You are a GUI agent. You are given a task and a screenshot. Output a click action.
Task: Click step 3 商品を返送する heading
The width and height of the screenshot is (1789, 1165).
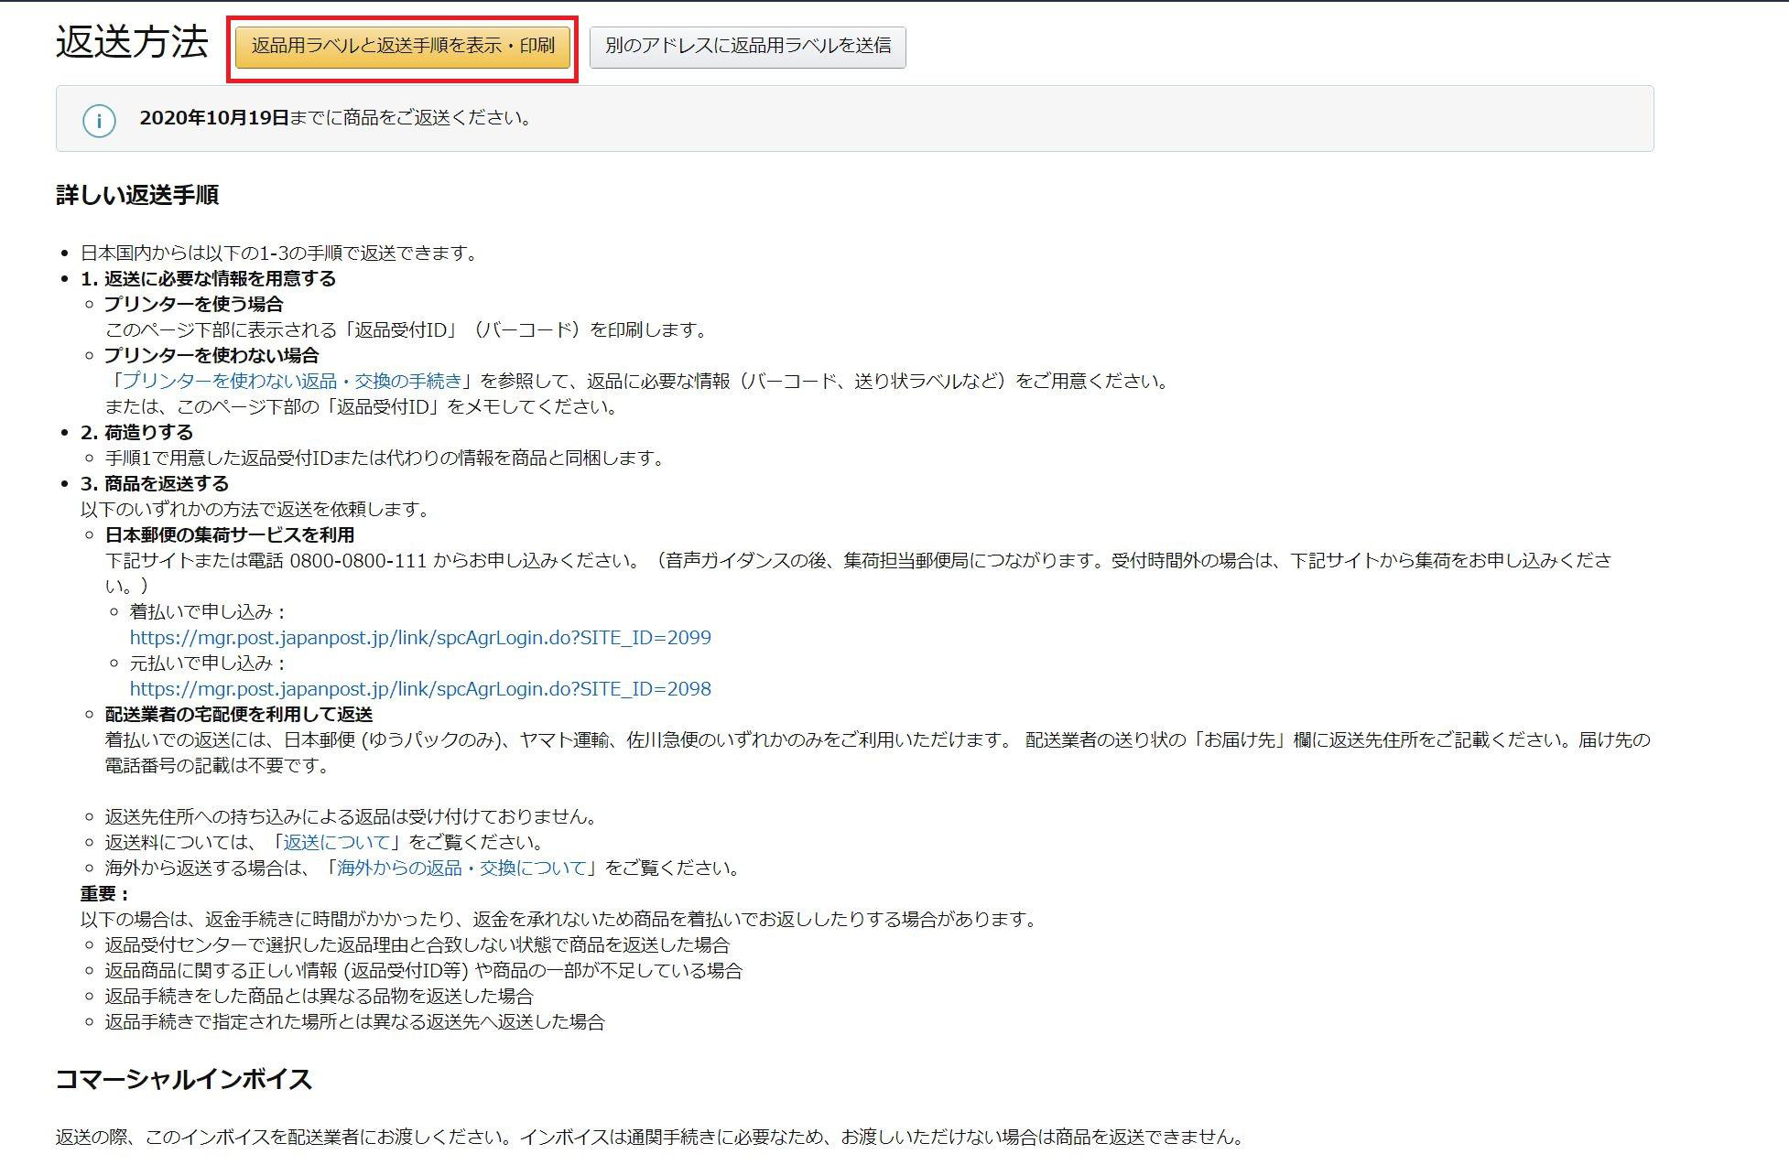155,483
